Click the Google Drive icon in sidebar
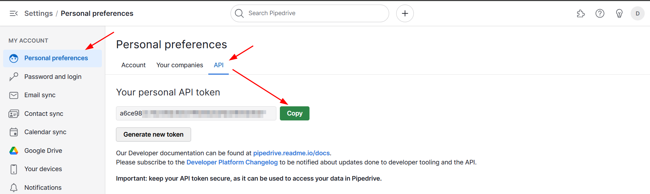Image resolution: width=650 pixels, height=194 pixels. point(14,151)
